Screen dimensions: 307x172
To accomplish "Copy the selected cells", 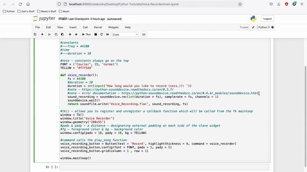I will point(56,34).
